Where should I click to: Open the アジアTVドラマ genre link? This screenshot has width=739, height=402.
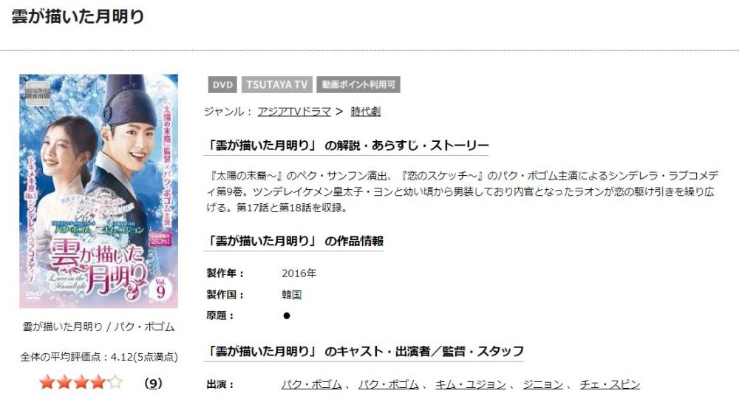coord(294,112)
